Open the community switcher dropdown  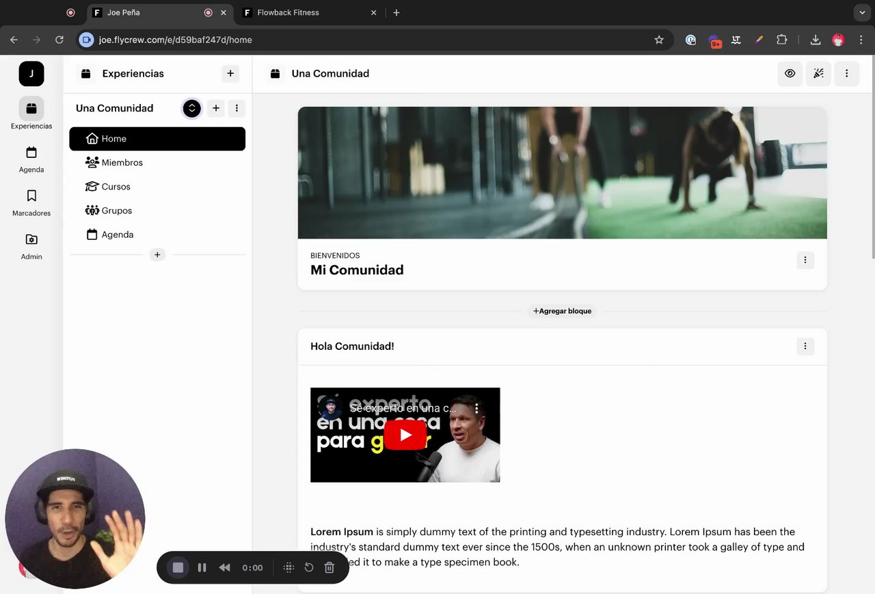click(x=192, y=108)
